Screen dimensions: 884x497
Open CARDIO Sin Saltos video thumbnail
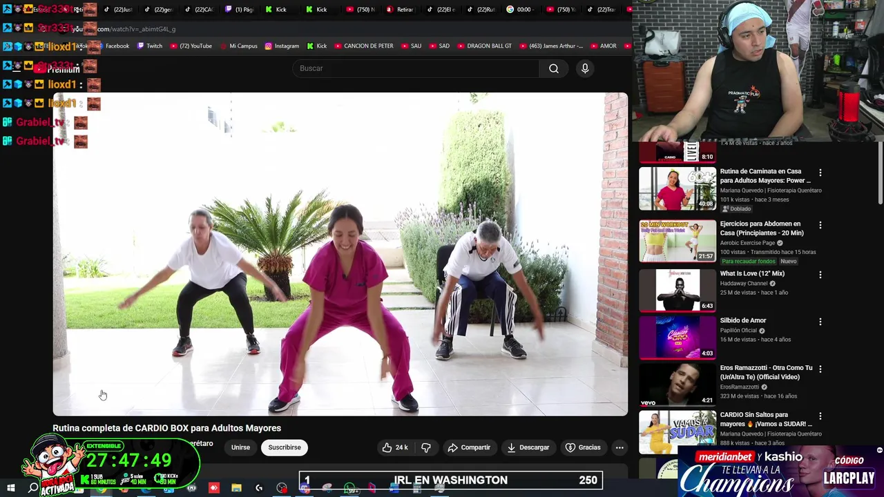(678, 432)
